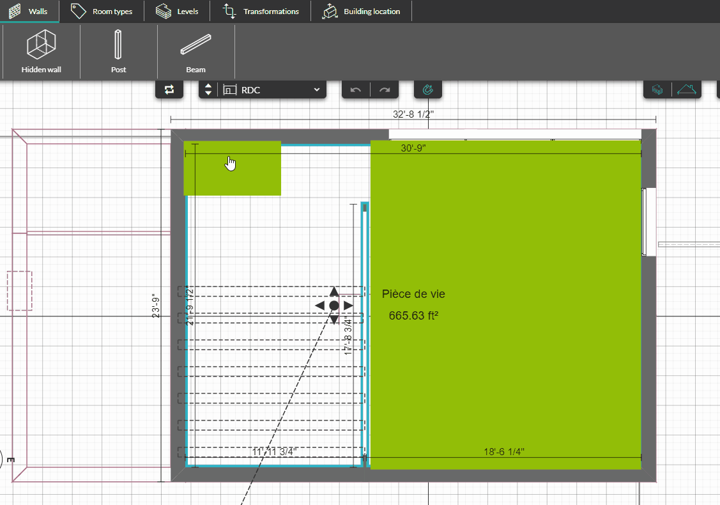720x505 pixels.
Task: Click the redo arrow button
Action: pos(385,90)
